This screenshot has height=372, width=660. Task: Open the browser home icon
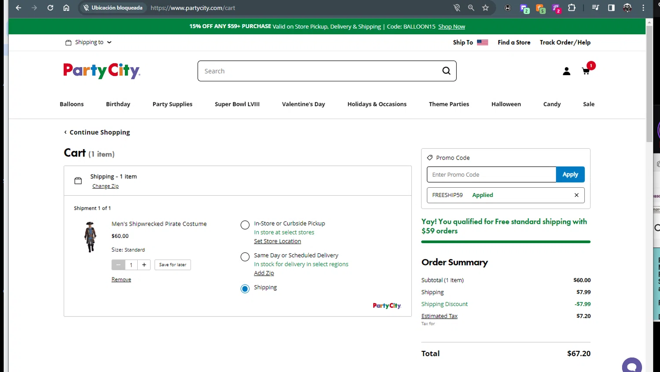pyautogui.click(x=66, y=8)
